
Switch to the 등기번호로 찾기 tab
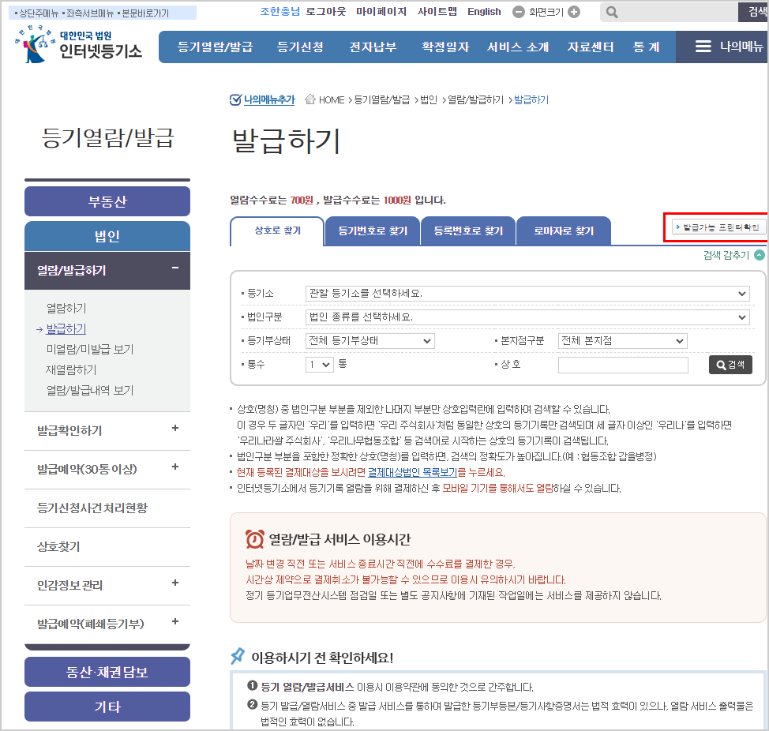point(372,231)
